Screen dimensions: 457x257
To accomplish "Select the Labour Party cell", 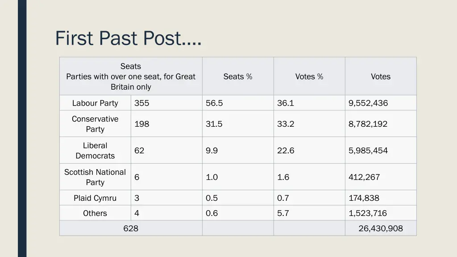I will [96, 103].
